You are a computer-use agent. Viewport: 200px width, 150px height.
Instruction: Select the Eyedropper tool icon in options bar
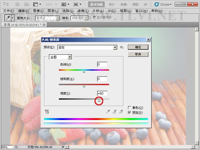8,18
